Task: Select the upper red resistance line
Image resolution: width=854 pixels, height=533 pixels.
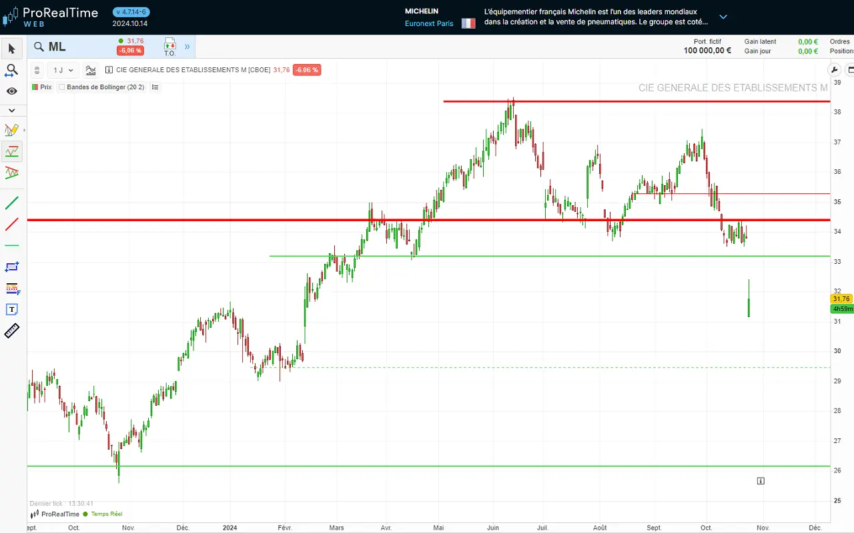Action: pyautogui.click(x=636, y=101)
